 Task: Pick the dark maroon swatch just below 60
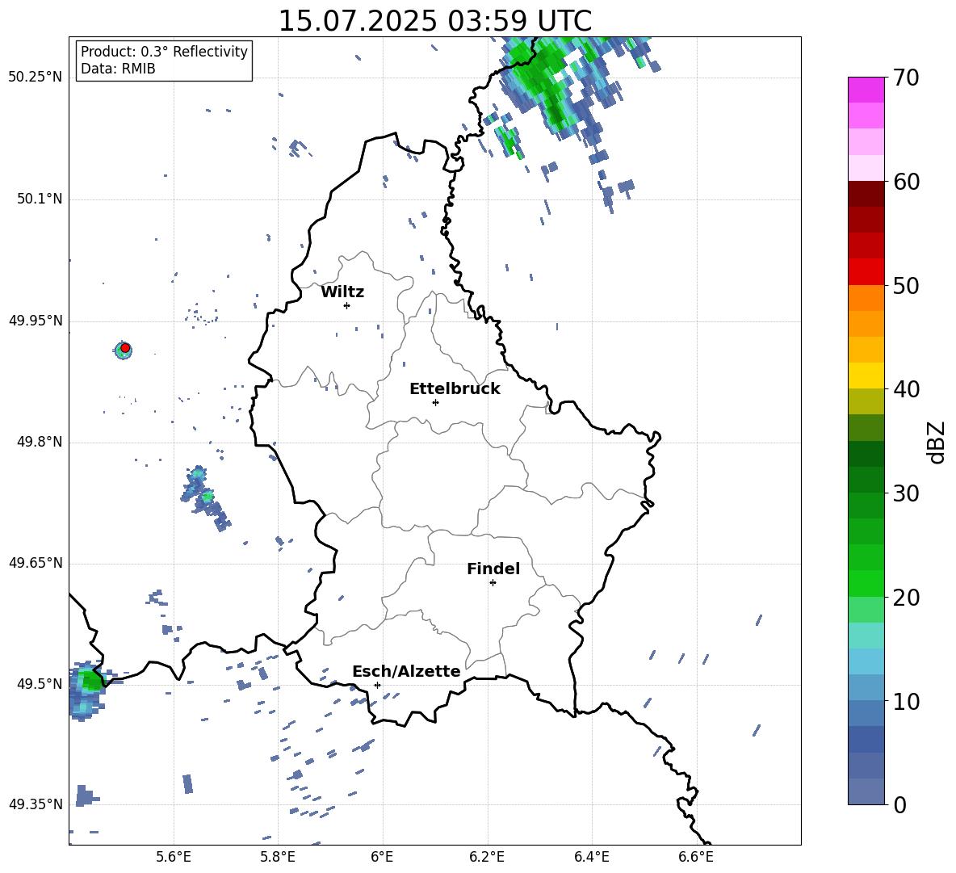[x=866, y=194]
